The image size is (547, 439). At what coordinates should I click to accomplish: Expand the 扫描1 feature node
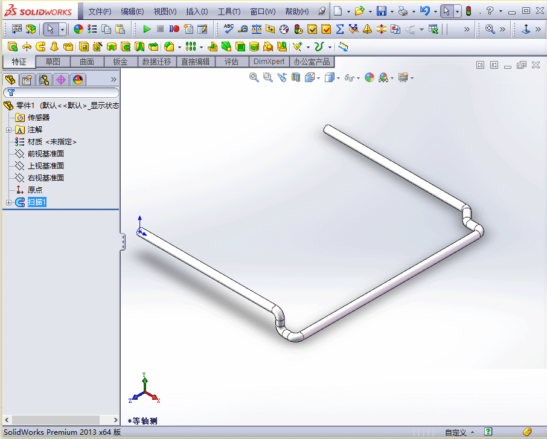tap(8, 202)
